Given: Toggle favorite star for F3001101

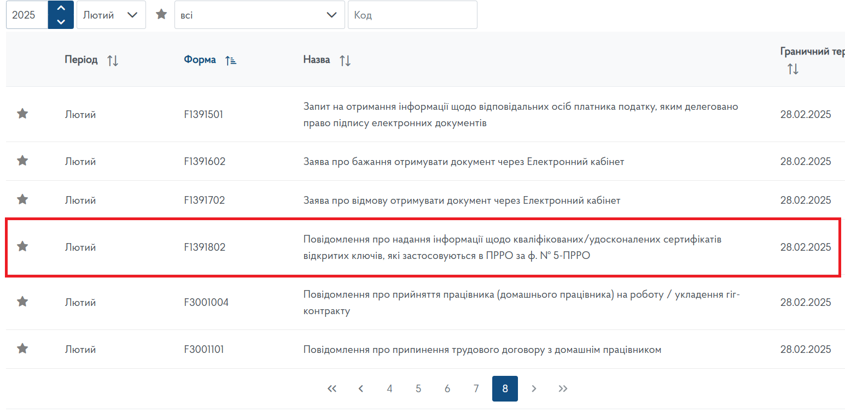Looking at the screenshot, I should pyautogui.click(x=22, y=349).
